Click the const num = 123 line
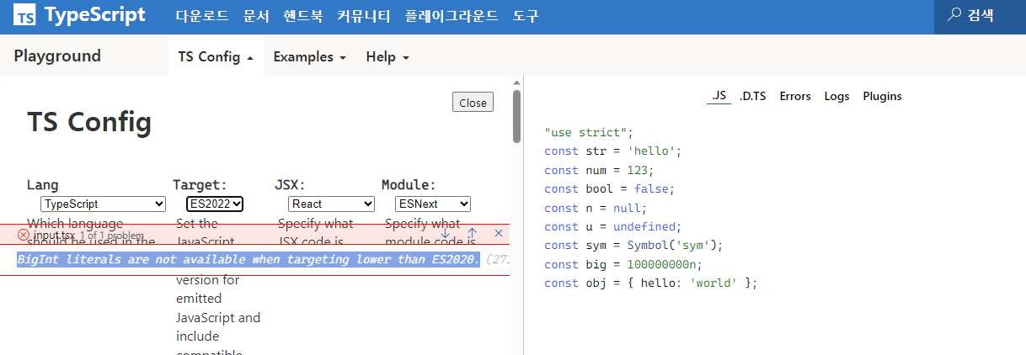 599,170
